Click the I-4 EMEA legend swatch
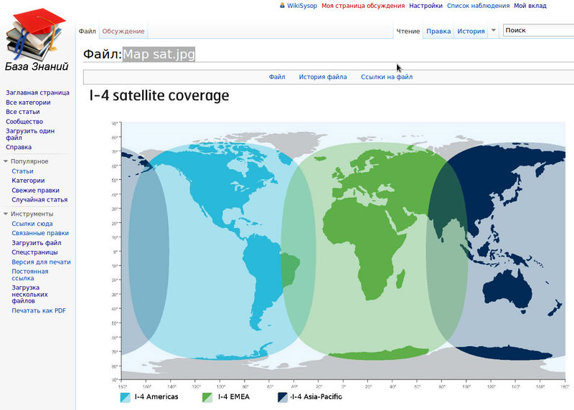Viewport: 574px width, 410px height. (x=207, y=398)
